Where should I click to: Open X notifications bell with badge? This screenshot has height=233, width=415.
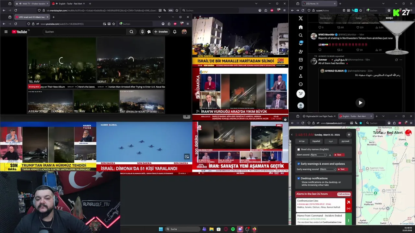pos(301,43)
